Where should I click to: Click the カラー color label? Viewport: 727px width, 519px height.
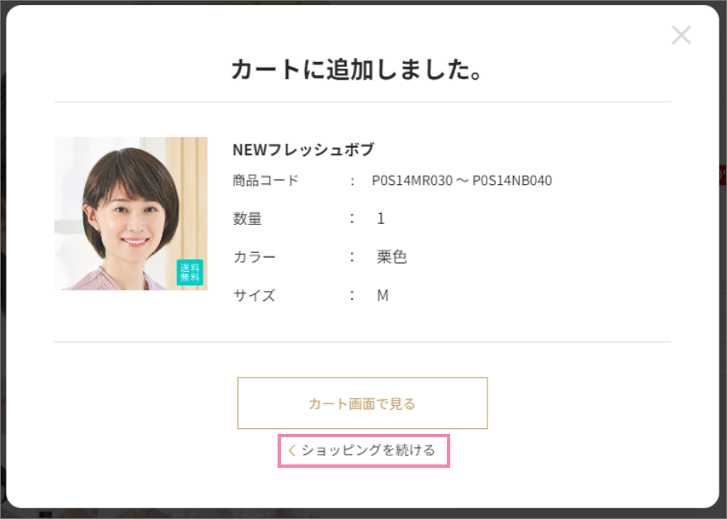pos(254,257)
